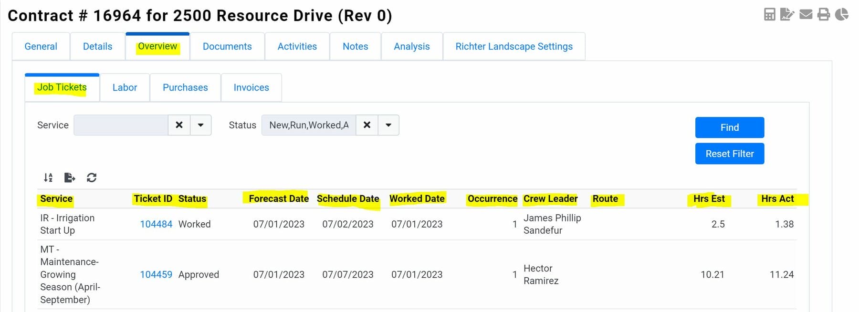Open the Labor sub-tab
The height and width of the screenshot is (312, 859).
125,87
